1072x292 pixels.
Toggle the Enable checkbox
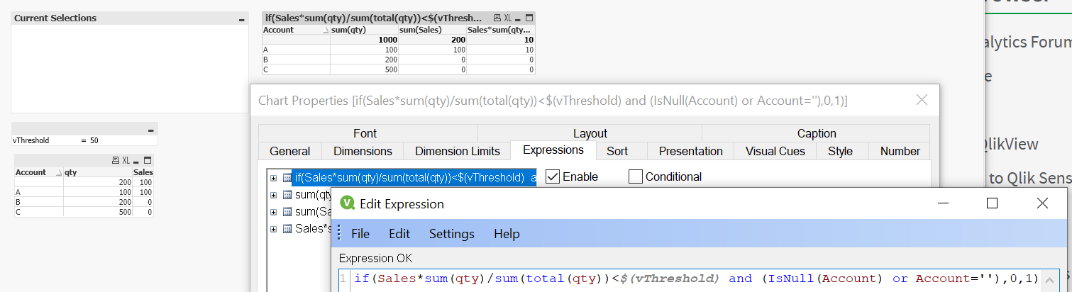pyautogui.click(x=553, y=176)
